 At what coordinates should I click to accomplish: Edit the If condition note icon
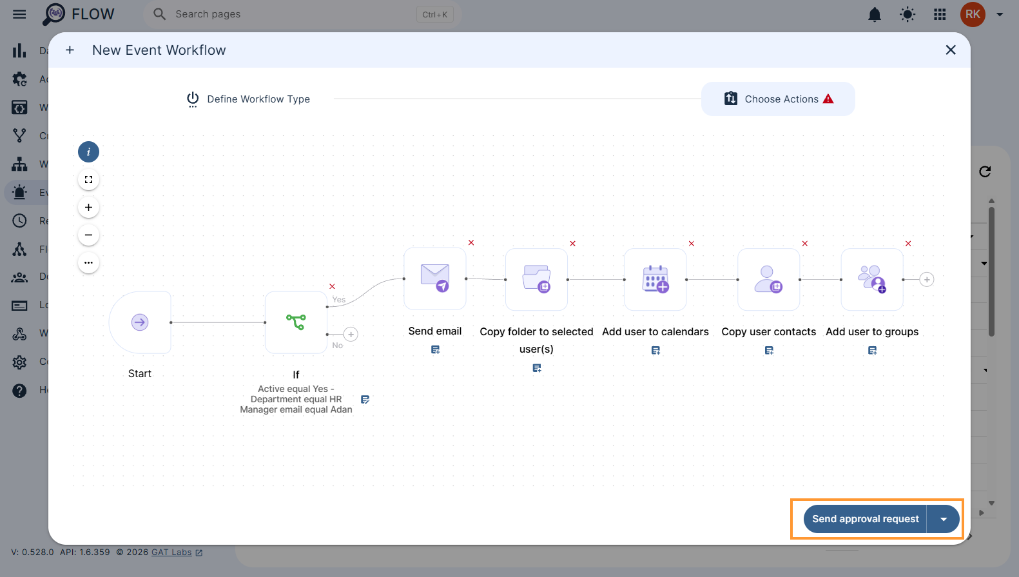click(x=365, y=400)
